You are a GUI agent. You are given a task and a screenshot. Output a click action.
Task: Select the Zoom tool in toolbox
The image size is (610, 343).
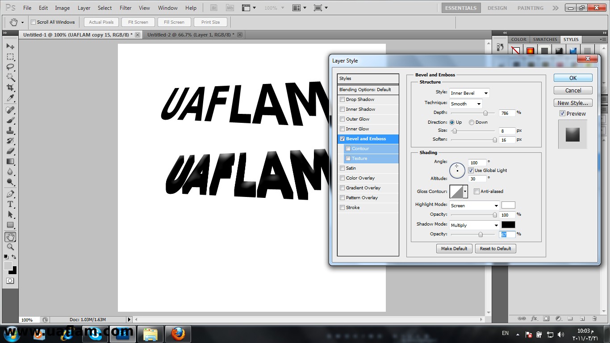(10, 247)
